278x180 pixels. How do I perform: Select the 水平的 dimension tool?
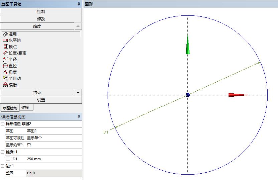point(14,40)
